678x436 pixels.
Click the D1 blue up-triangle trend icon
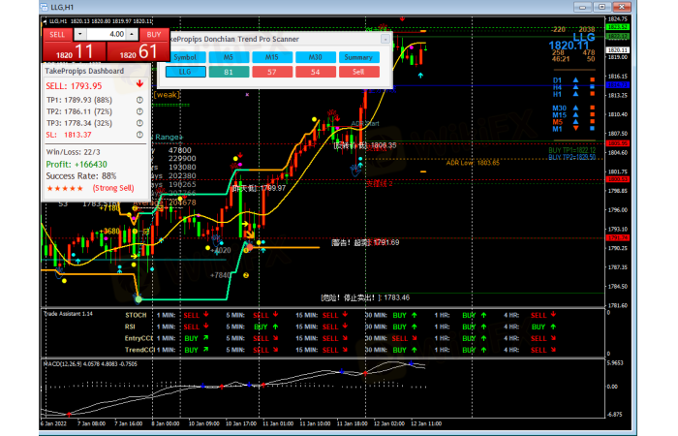[576, 79]
